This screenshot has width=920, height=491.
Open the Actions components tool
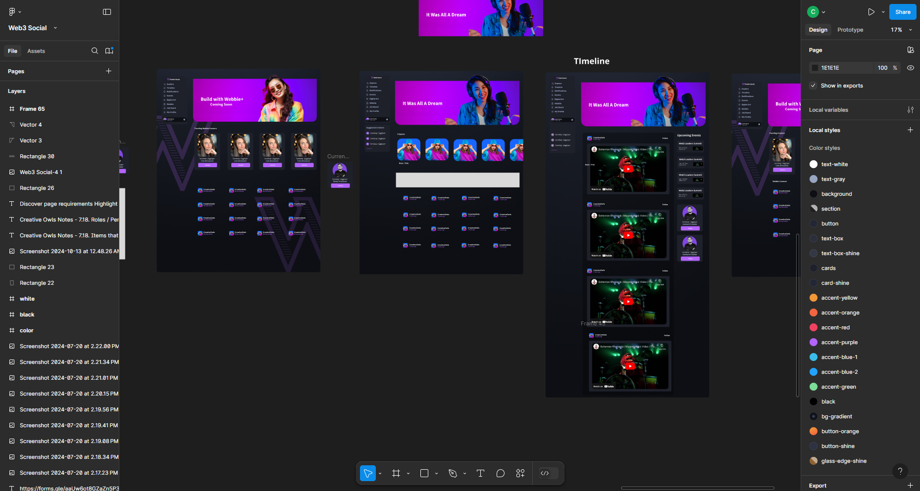(520, 473)
